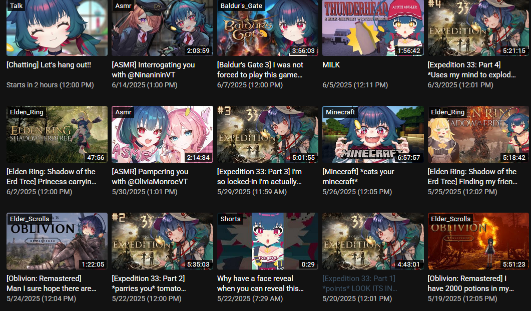Open Expedition 33 #3 thumbnail
Screen dimensions: 531x311
tap(268, 134)
